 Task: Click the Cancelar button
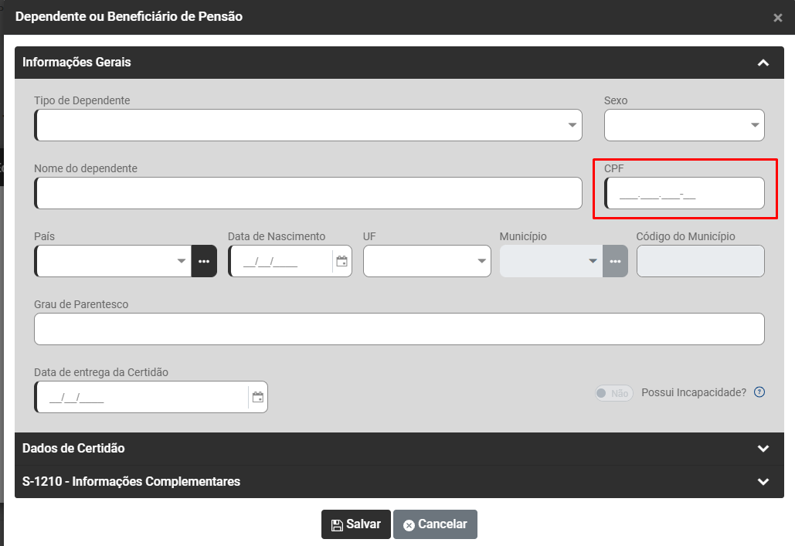(x=435, y=524)
